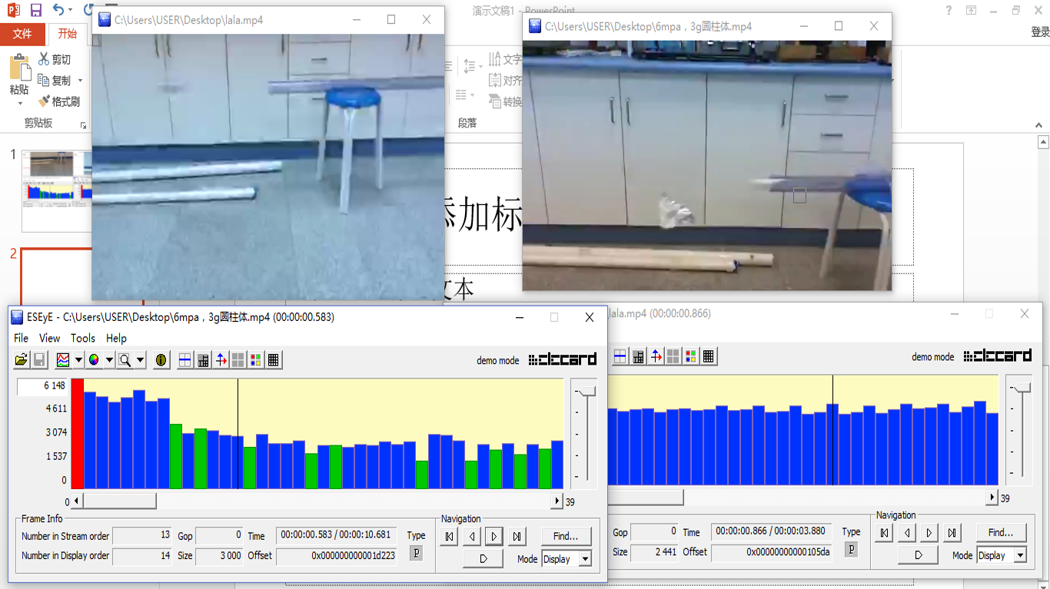Click the Cut (剪切) scissors button
This screenshot has height=589, width=1050.
(x=55, y=59)
